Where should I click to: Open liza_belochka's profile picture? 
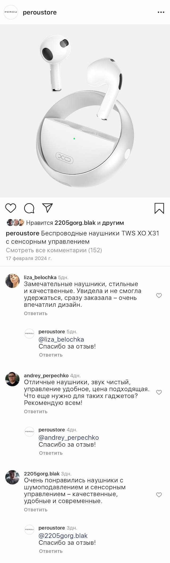pyautogui.click(x=12, y=281)
